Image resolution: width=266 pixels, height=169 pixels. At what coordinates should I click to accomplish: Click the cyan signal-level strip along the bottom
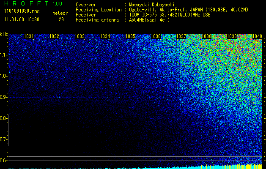pos(135,167)
